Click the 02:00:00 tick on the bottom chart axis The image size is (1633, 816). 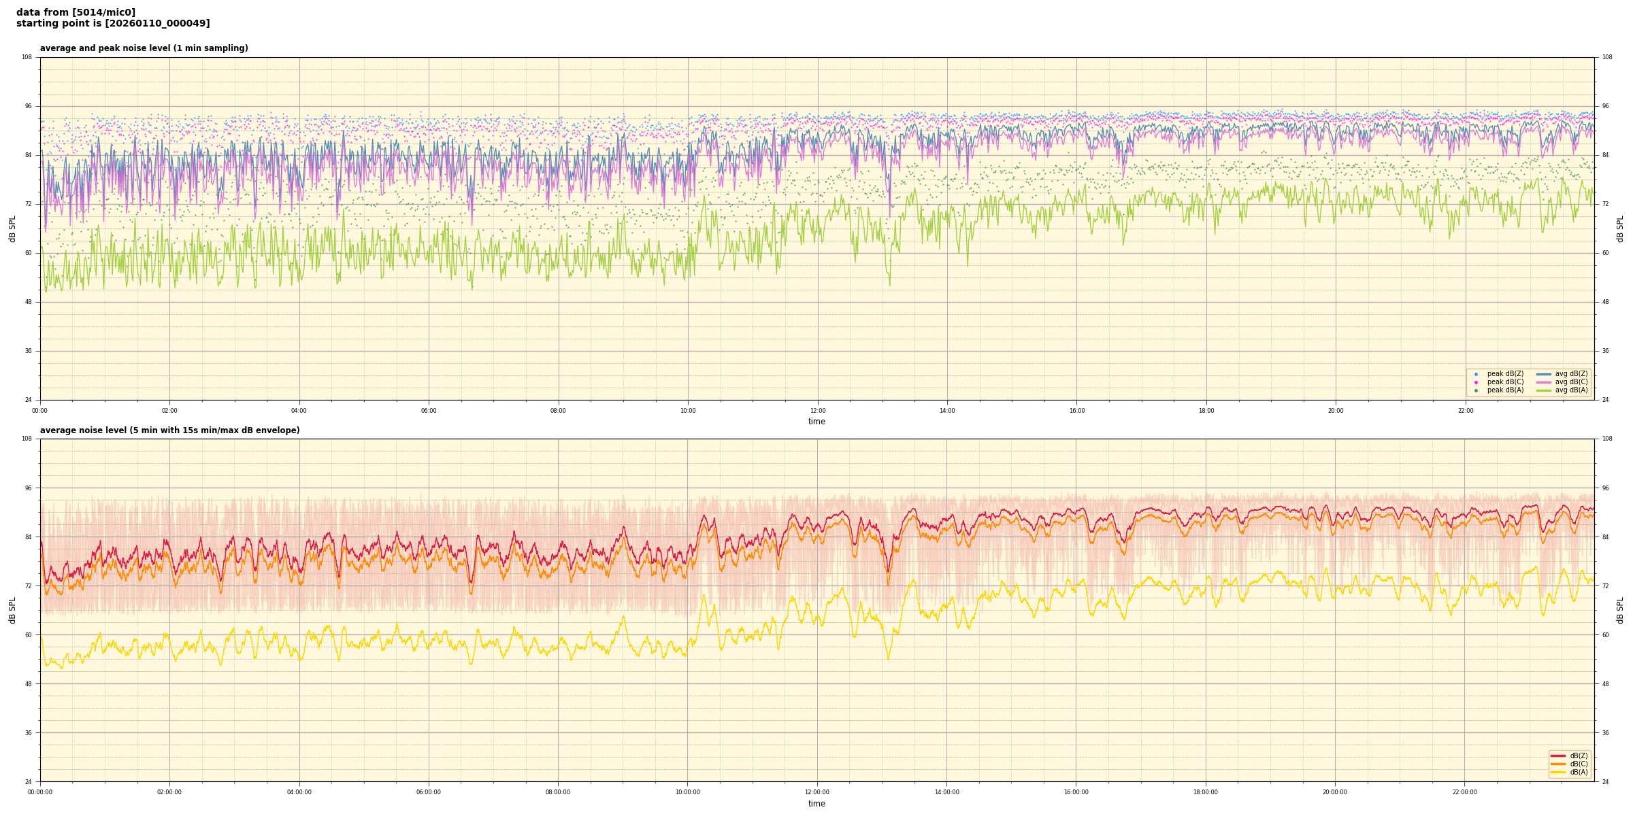169,792
